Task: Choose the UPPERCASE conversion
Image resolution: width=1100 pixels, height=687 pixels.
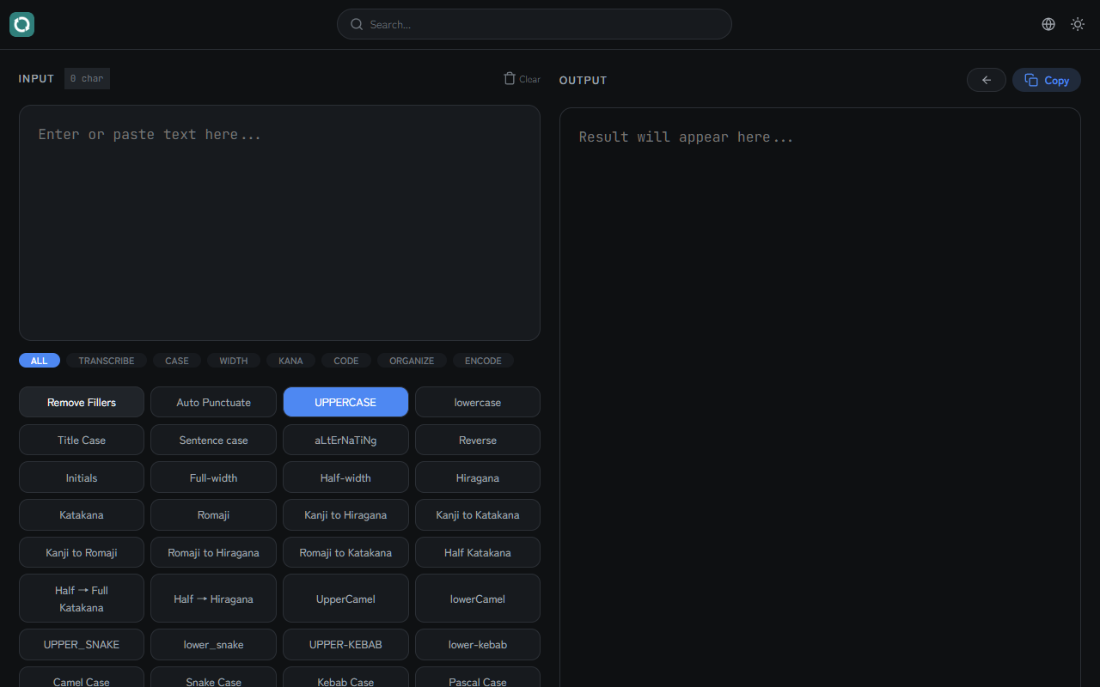Action: pyautogui.click(x=345, y=402)
